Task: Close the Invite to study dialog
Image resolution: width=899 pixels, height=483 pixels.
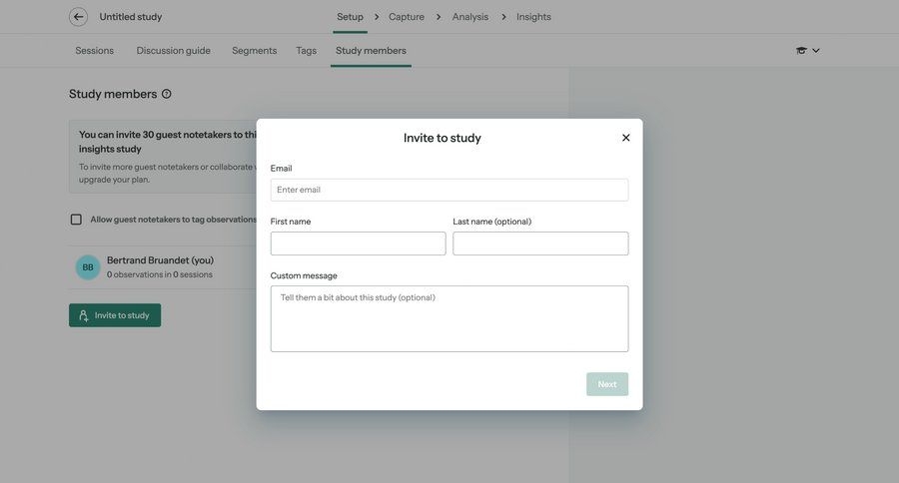Action: click(x=626, y=138)
